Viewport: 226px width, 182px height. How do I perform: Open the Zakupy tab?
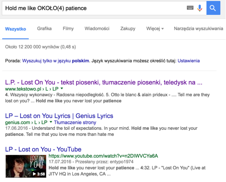point(128,29)
